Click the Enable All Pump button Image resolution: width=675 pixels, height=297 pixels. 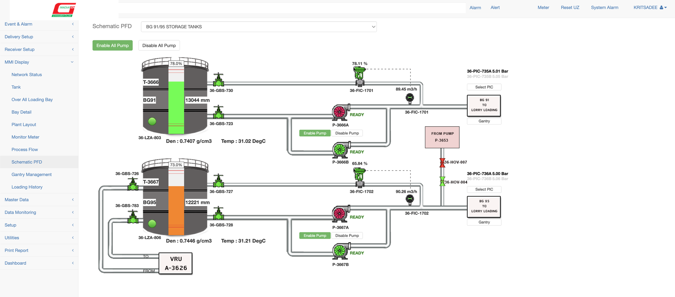pyautogui.click(x=112, y=45)
